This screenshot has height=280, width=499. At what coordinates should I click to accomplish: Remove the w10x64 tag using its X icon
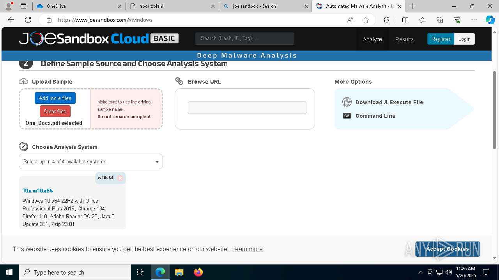[120, 178]
